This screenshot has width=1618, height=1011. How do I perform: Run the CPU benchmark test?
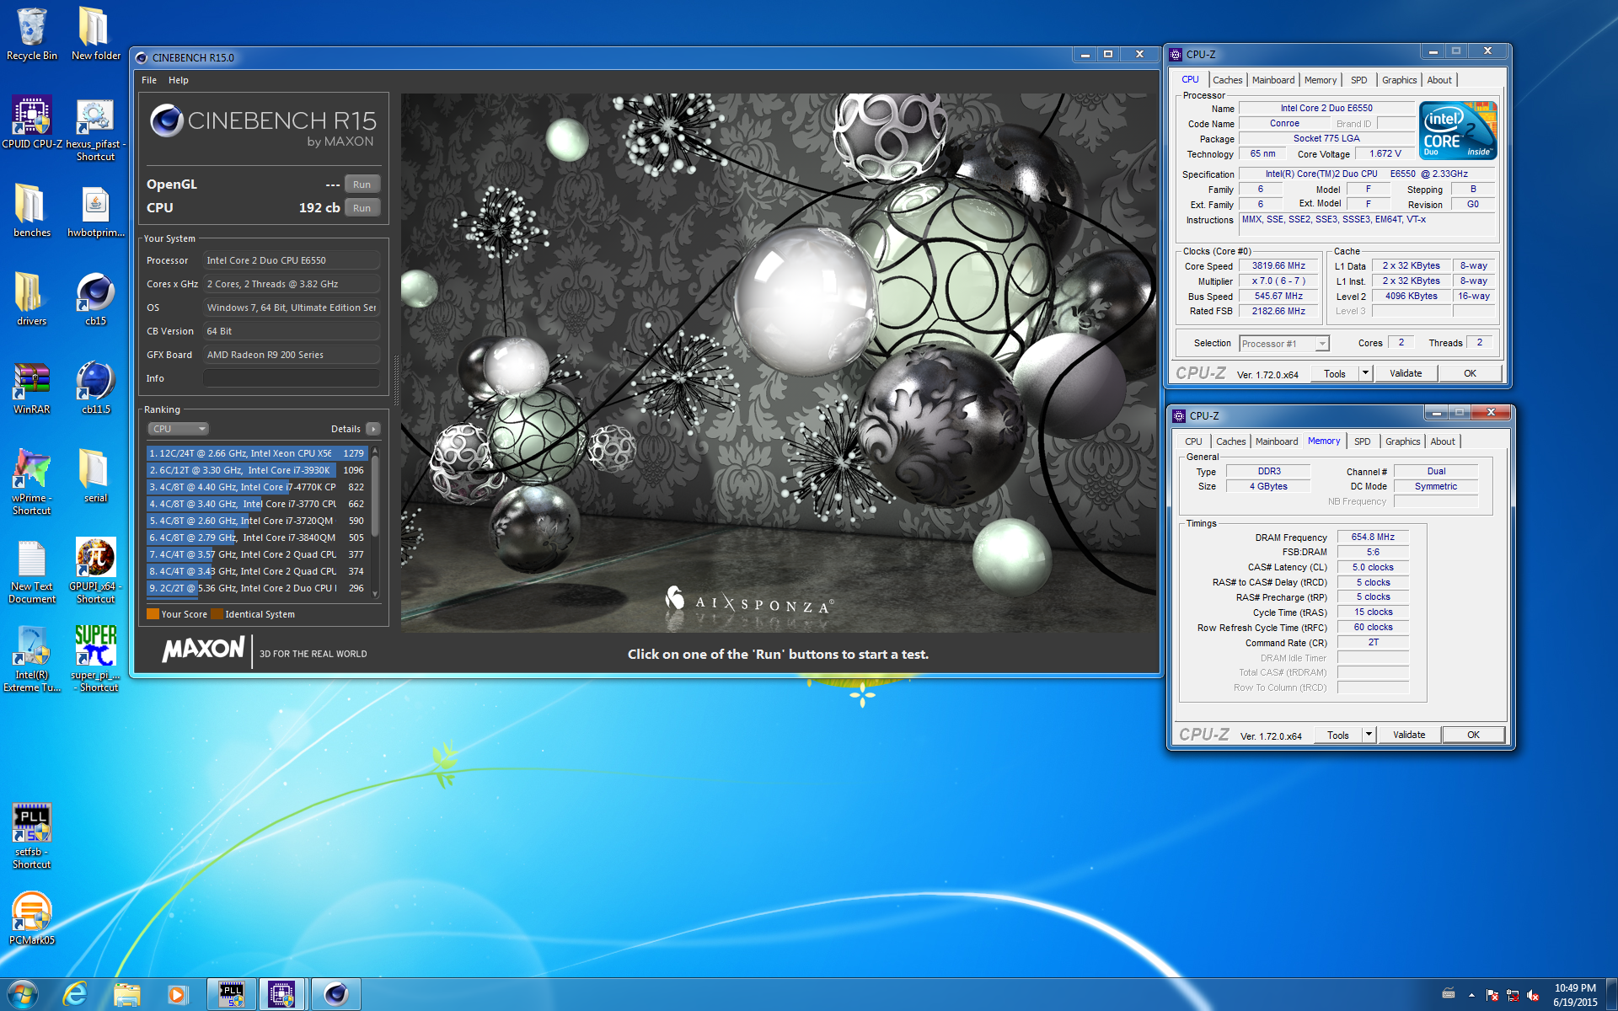[362, 208]
